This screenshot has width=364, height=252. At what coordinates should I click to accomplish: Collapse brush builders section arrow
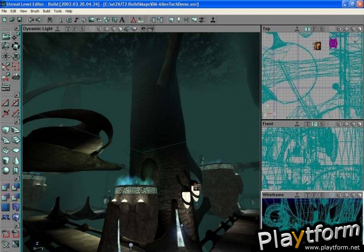coord(17,121)
